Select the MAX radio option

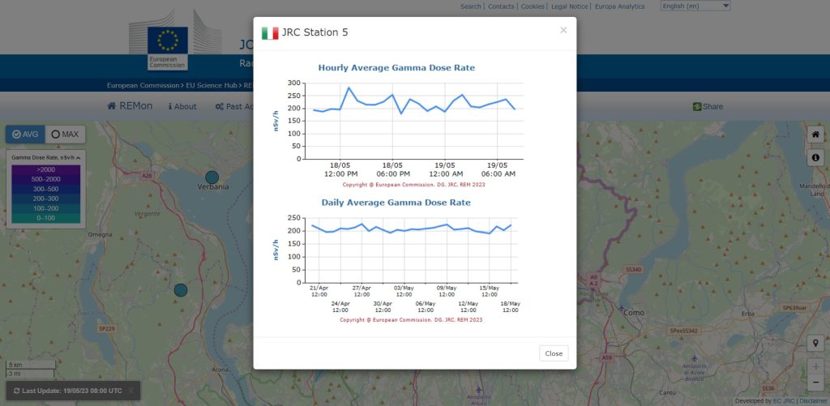click(65, 135)
